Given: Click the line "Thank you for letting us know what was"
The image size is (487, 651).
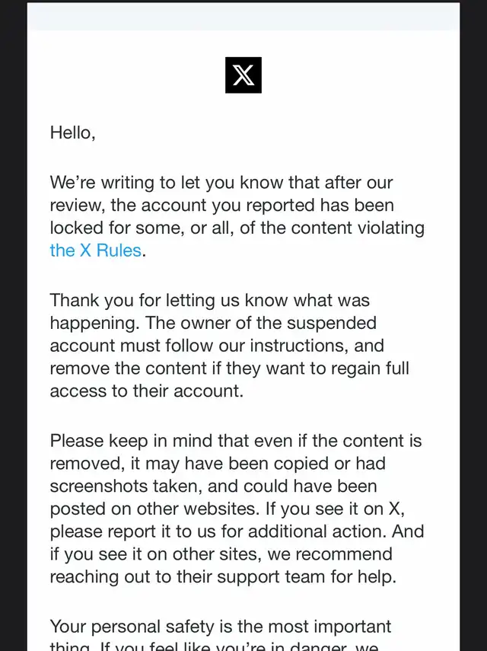Looking at the screenshot, I should point(209,300).
